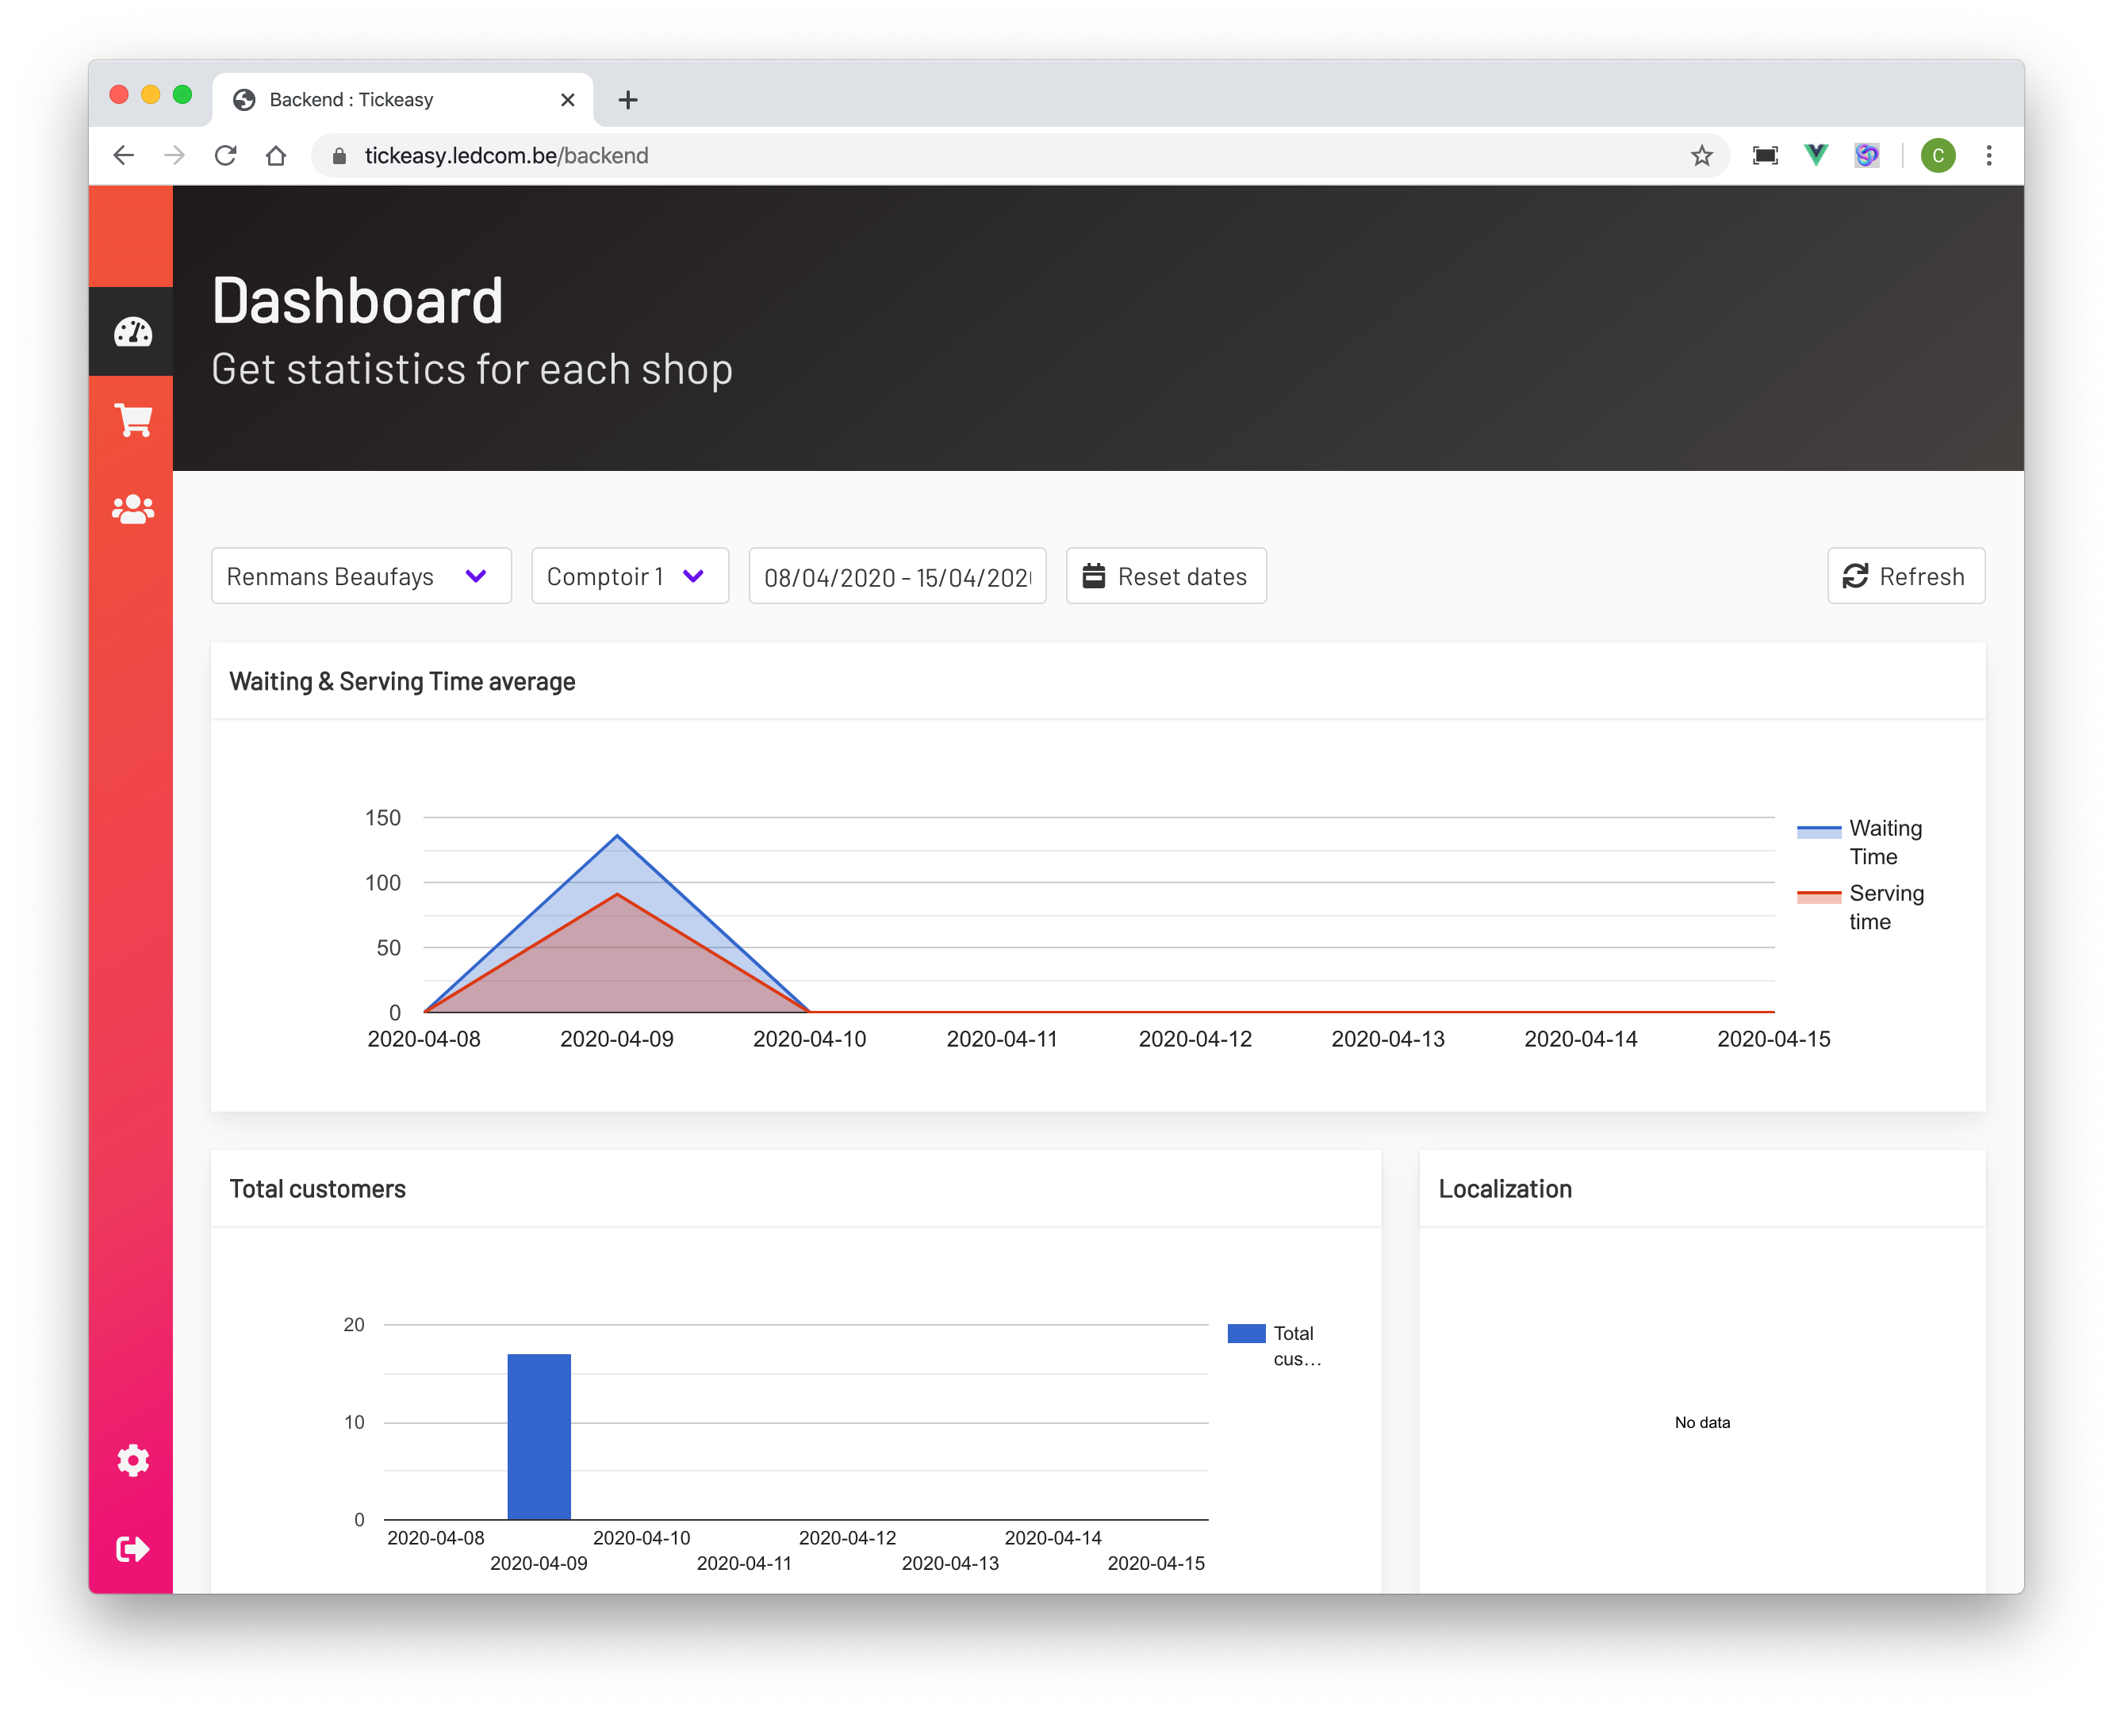The height and width of the screenshot is (1711, 2113).
Task: Click the Reset dates button
Action: pyautogui.click(x=1165, y=576)
